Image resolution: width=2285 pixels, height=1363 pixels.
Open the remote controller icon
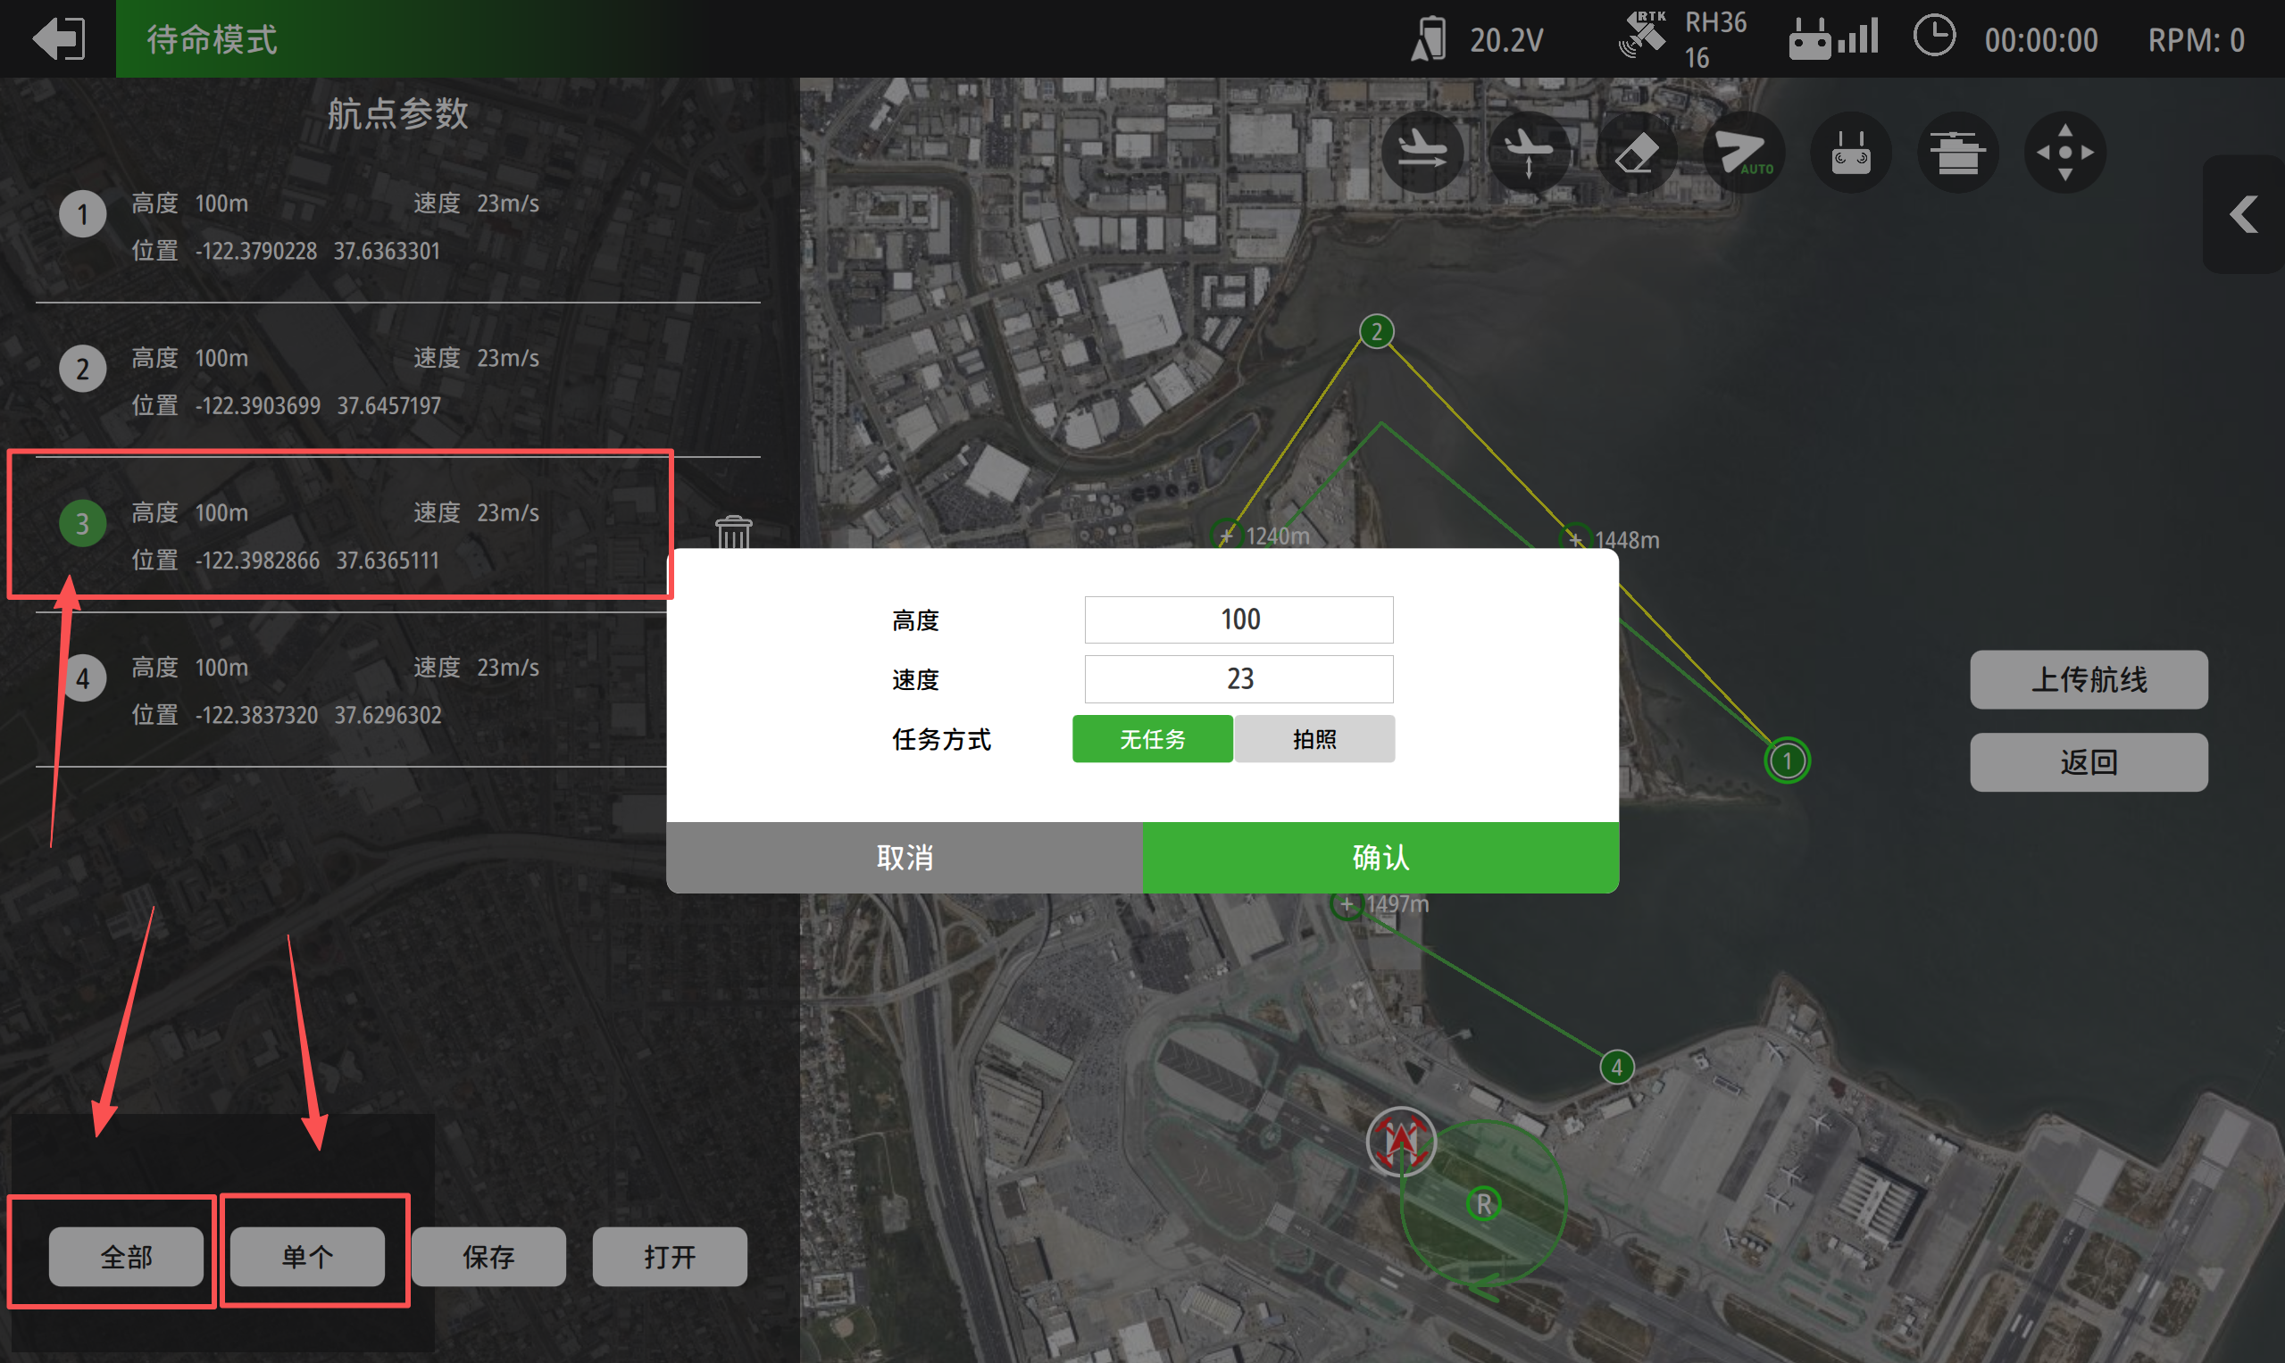(x=1850, y=152)
